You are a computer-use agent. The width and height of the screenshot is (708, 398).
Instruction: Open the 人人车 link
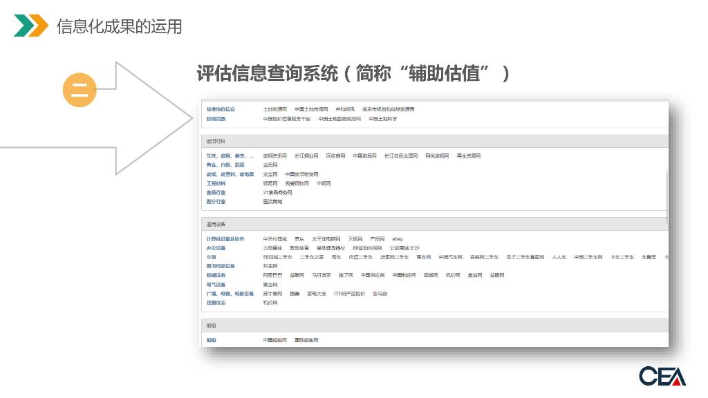click(x=559, y=257)
